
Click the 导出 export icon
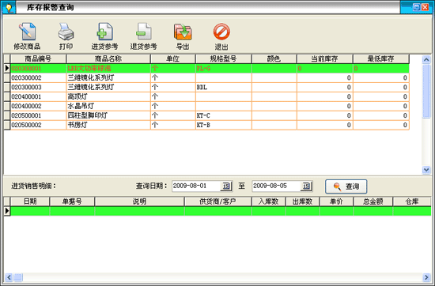[x=183, y=32]
